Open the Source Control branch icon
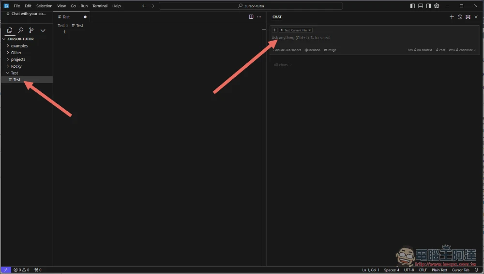 pos(31,30)
